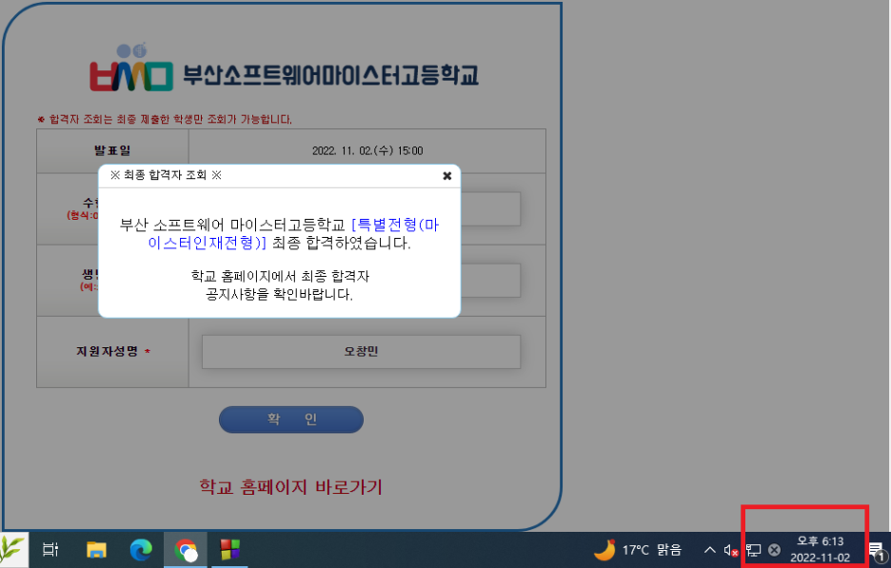Open the colorful squares app in taskbar
Viewport: 891px width, 568px height.
[x=230, y=550]
